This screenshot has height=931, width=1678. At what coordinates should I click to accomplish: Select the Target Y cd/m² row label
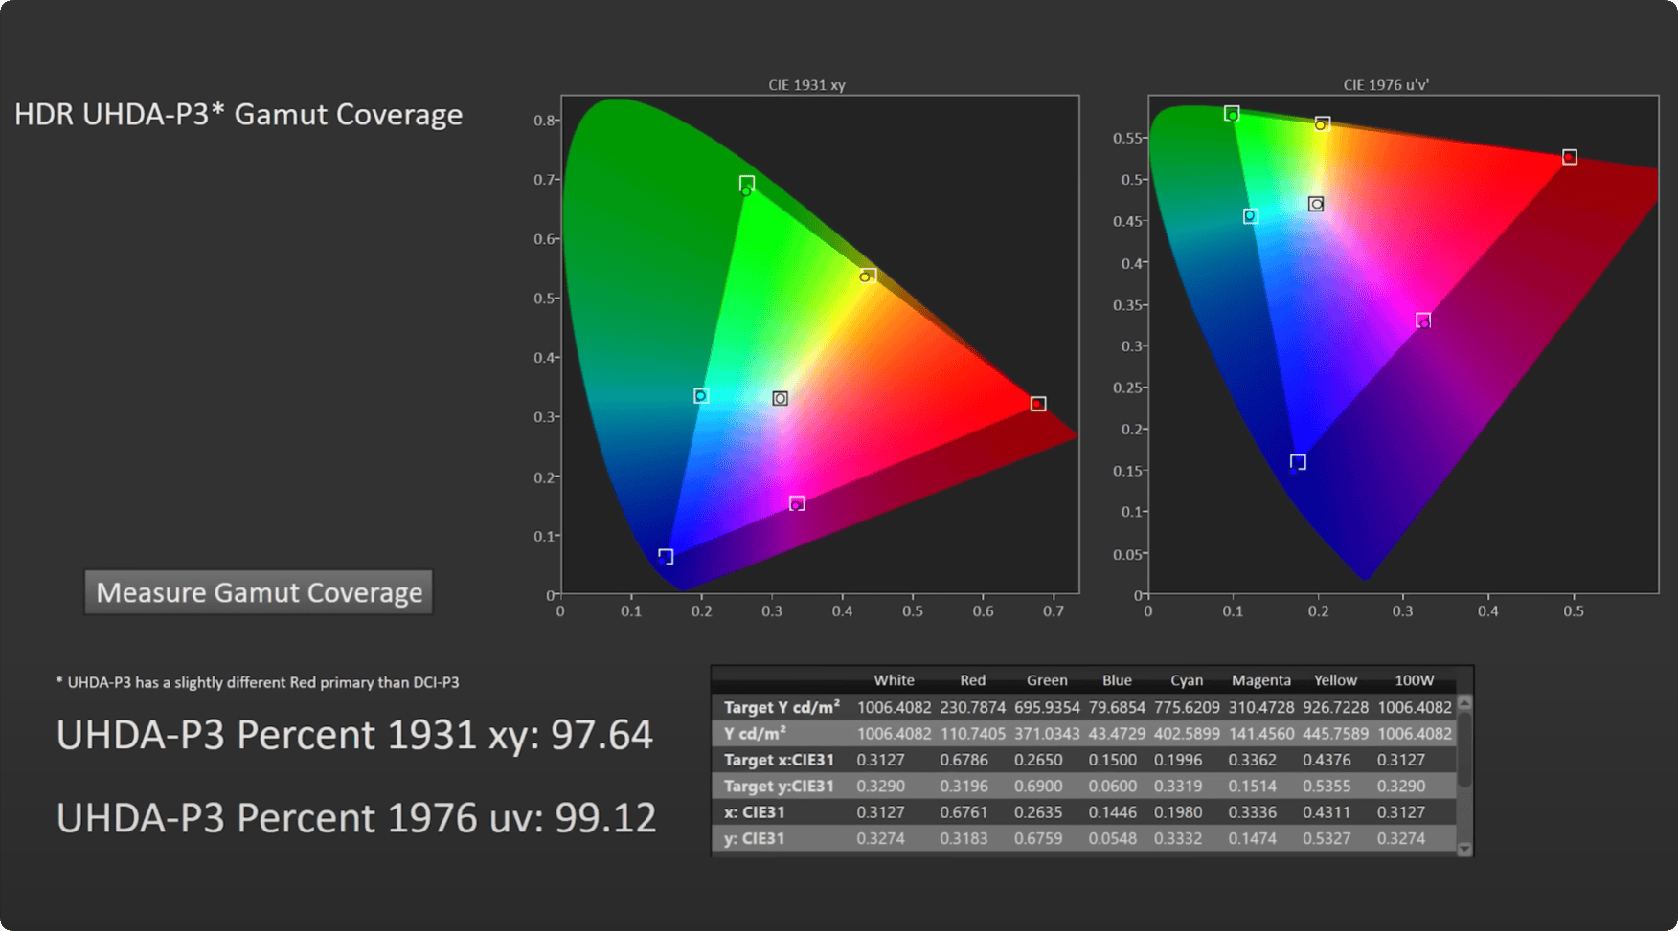tap(782, 707)
